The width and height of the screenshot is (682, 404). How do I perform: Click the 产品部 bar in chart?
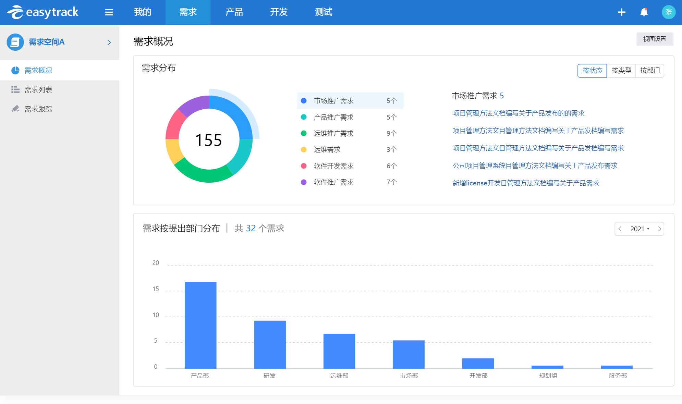tap(200, 325)
